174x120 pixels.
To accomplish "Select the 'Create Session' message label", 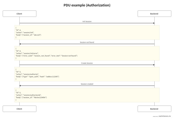I will (x=87, y=63).
